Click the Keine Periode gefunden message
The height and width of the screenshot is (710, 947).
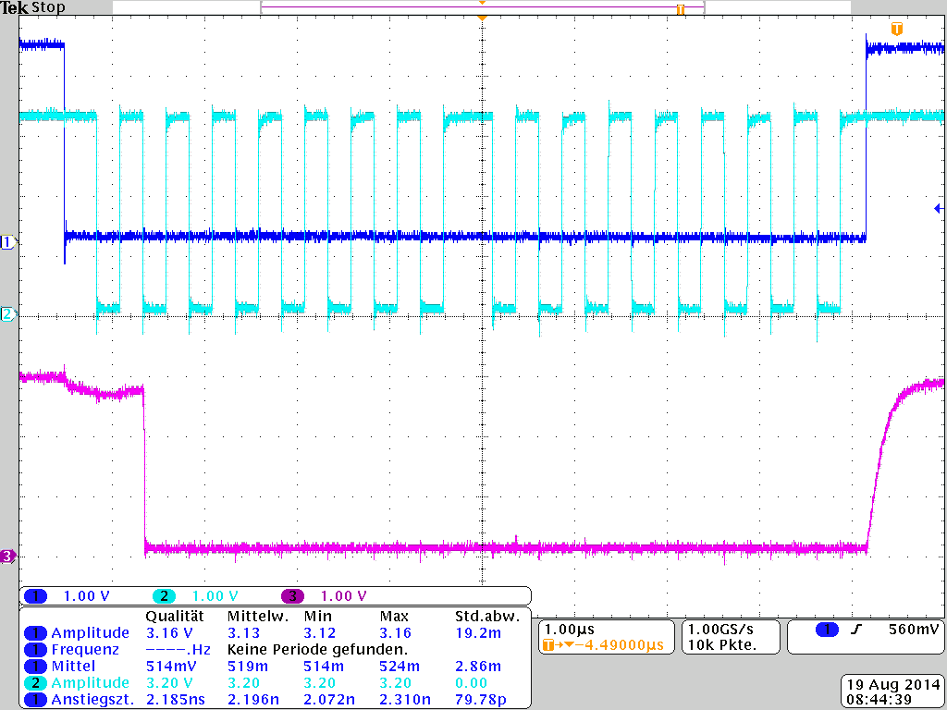(318, 650)
